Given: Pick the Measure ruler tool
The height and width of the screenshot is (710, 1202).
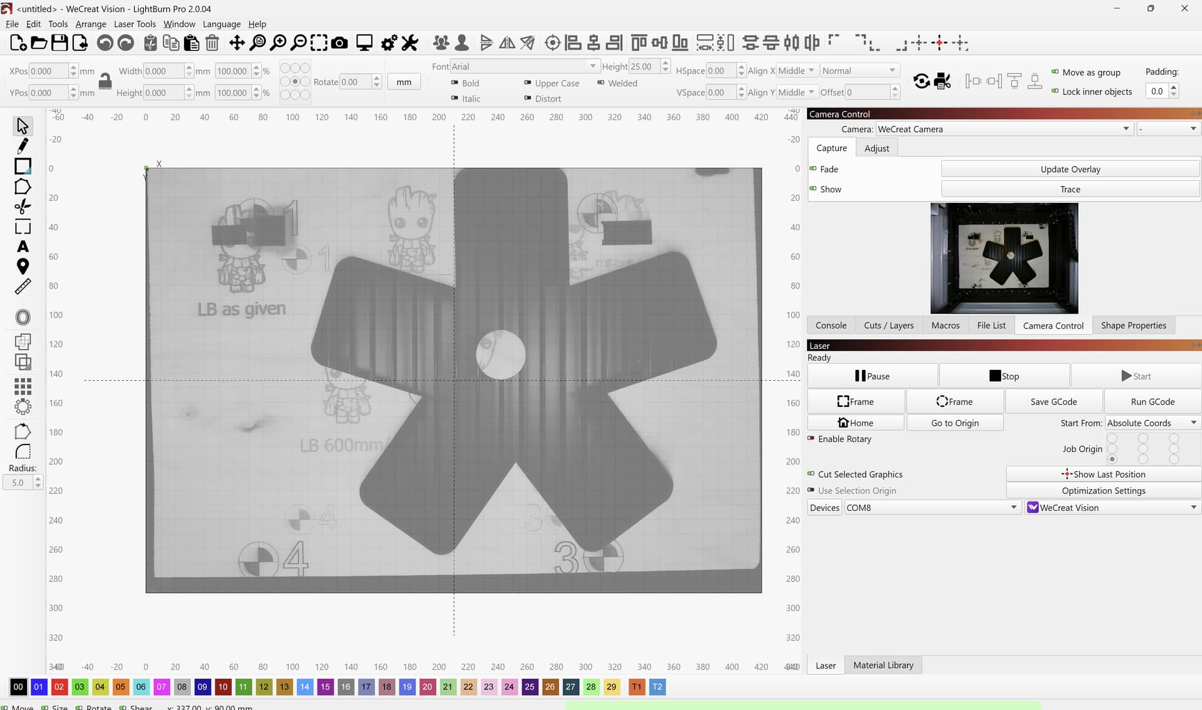Looking at the screenshot, I should pos(23,287).
